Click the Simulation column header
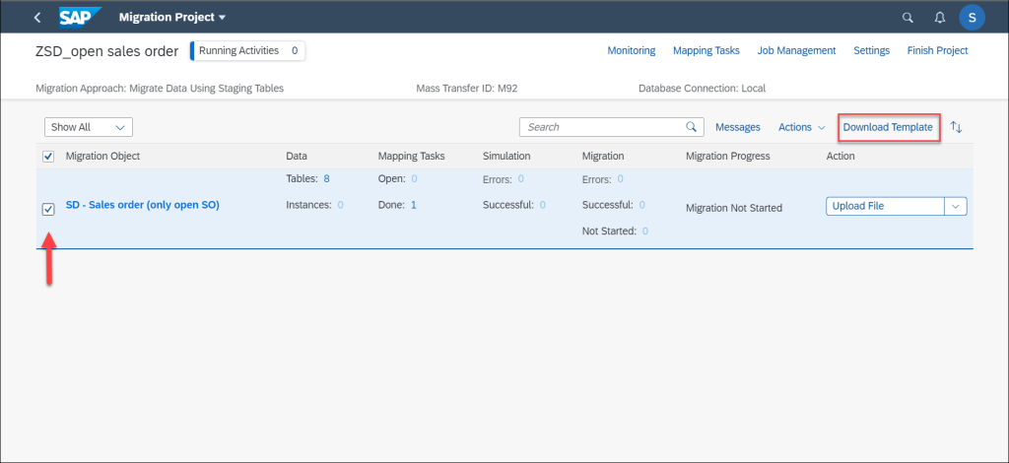Screen dimensions: 1009x463 tap(506, 157)
